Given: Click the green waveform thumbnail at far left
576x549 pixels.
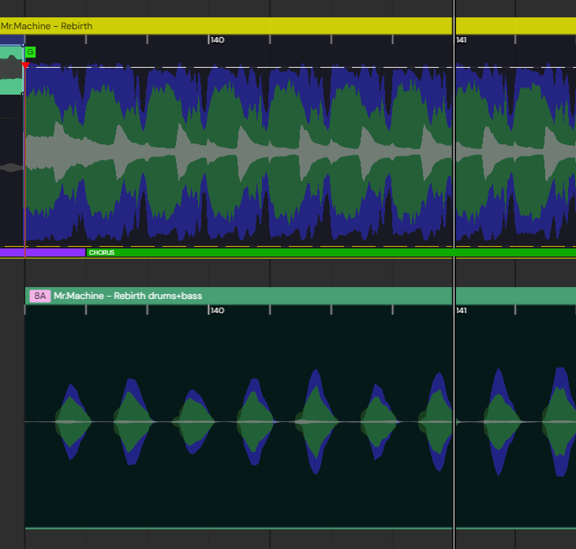Looking at the screenshot, I should (11, 71).
